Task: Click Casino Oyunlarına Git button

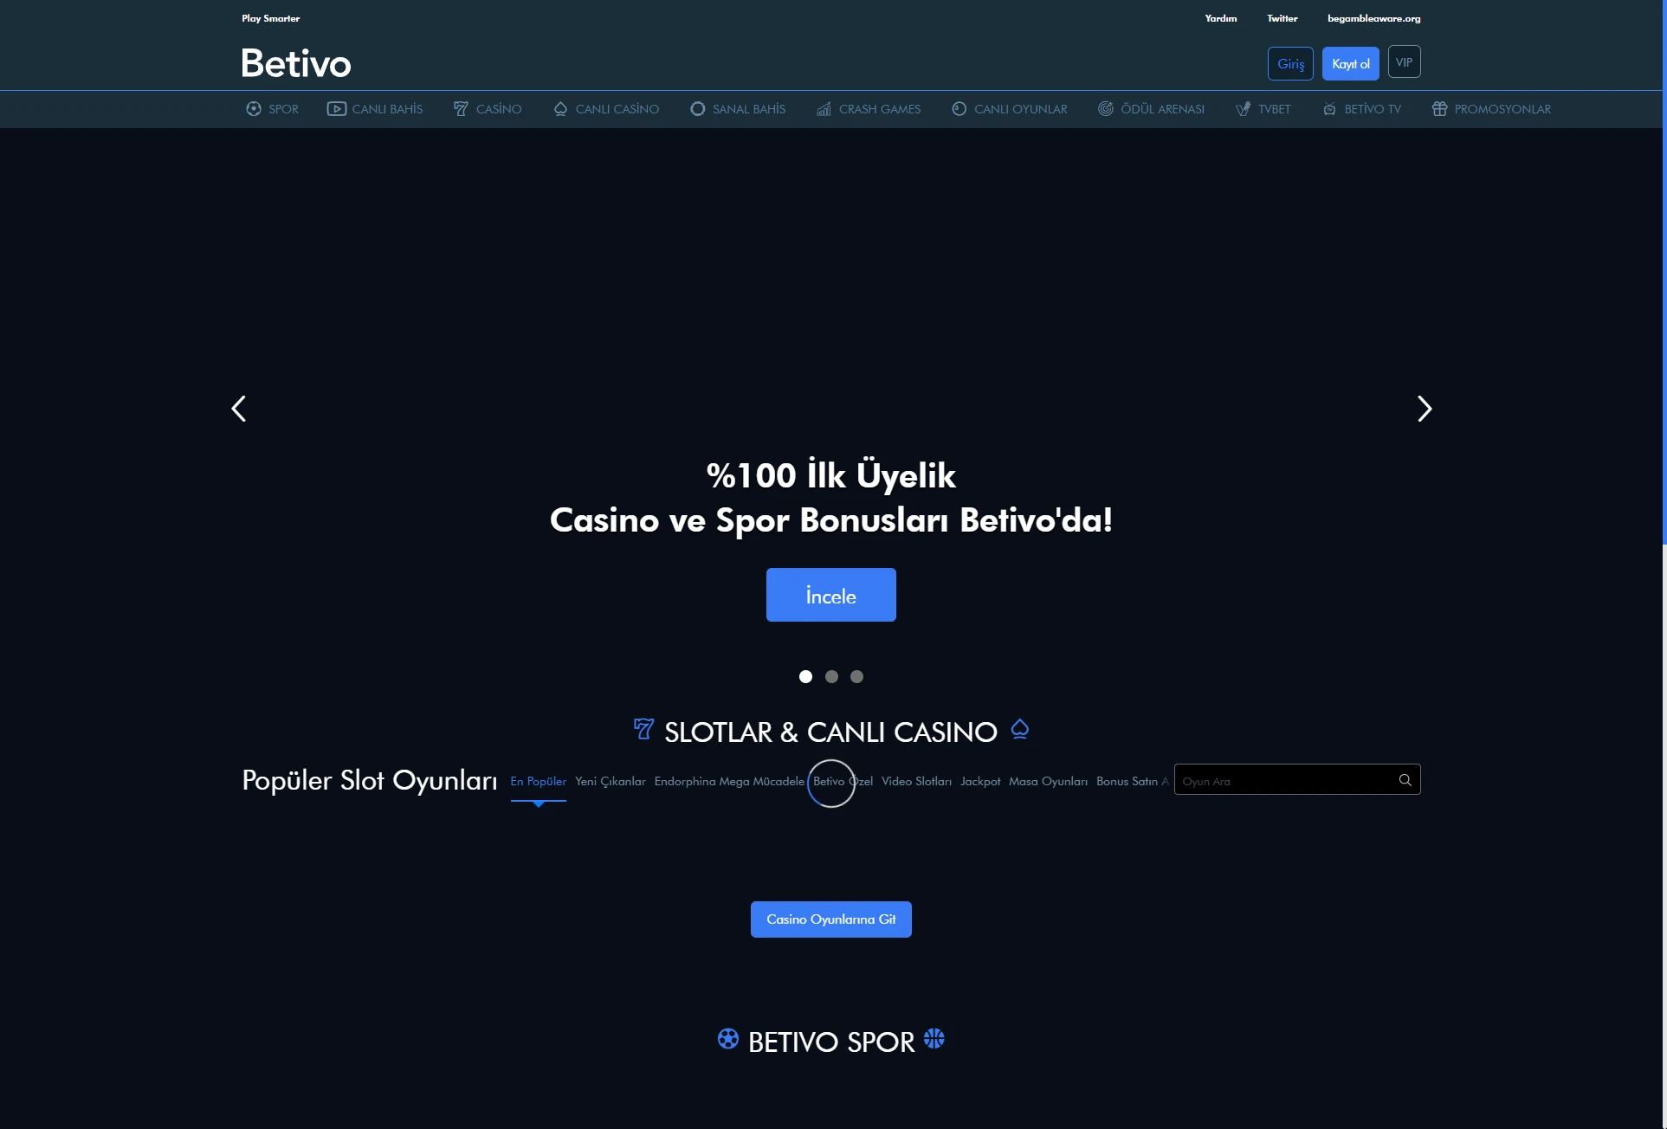Action: point(830,919)
